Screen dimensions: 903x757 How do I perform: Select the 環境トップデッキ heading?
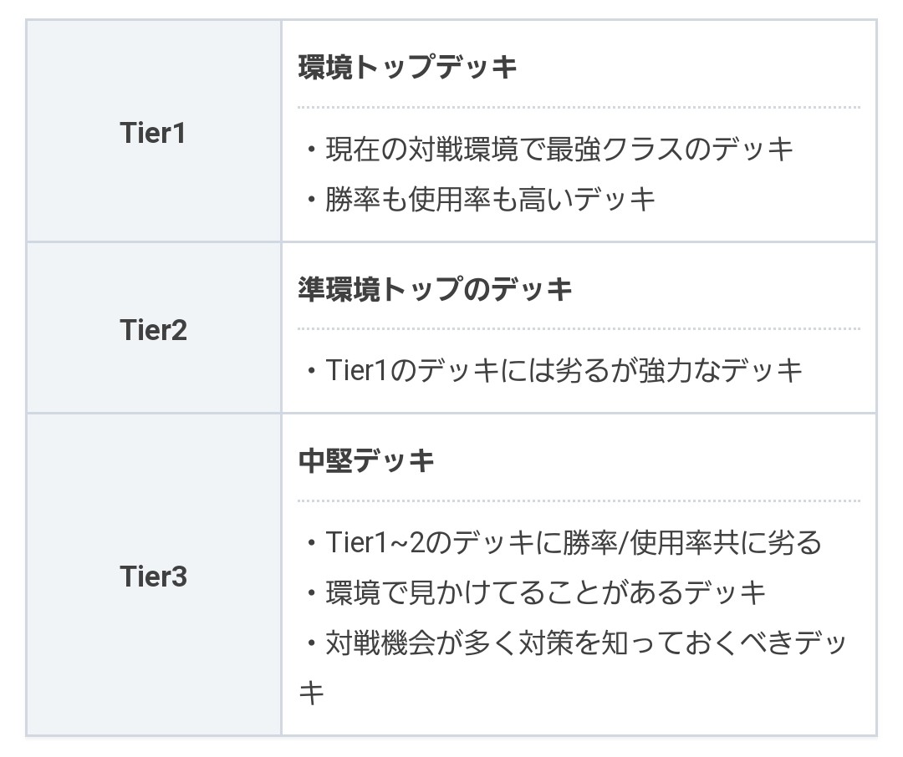[x=408, y=68]
